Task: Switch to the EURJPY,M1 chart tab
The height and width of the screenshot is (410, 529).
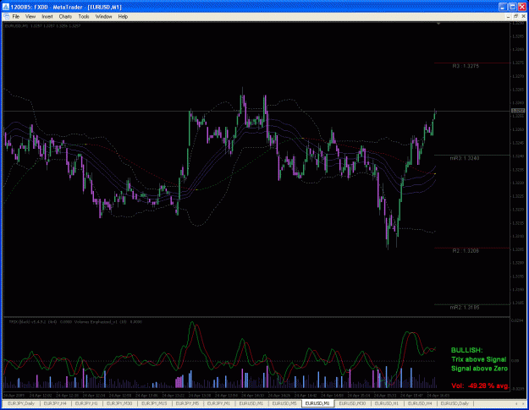Action: tap(218, 403)
